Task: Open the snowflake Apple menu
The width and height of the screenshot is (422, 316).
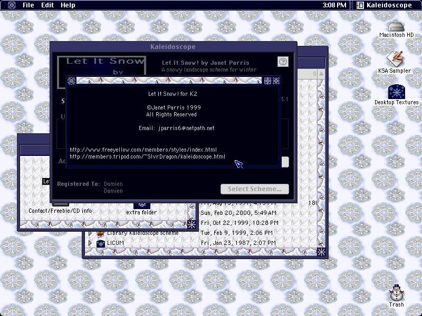Action: tap(12, 5)
